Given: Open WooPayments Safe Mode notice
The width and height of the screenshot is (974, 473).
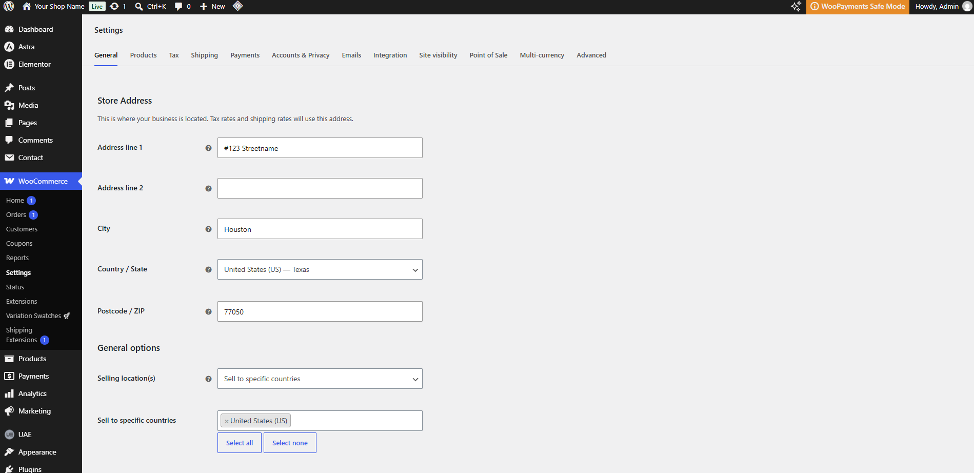Looking at the screenshot, I should 858,6.
